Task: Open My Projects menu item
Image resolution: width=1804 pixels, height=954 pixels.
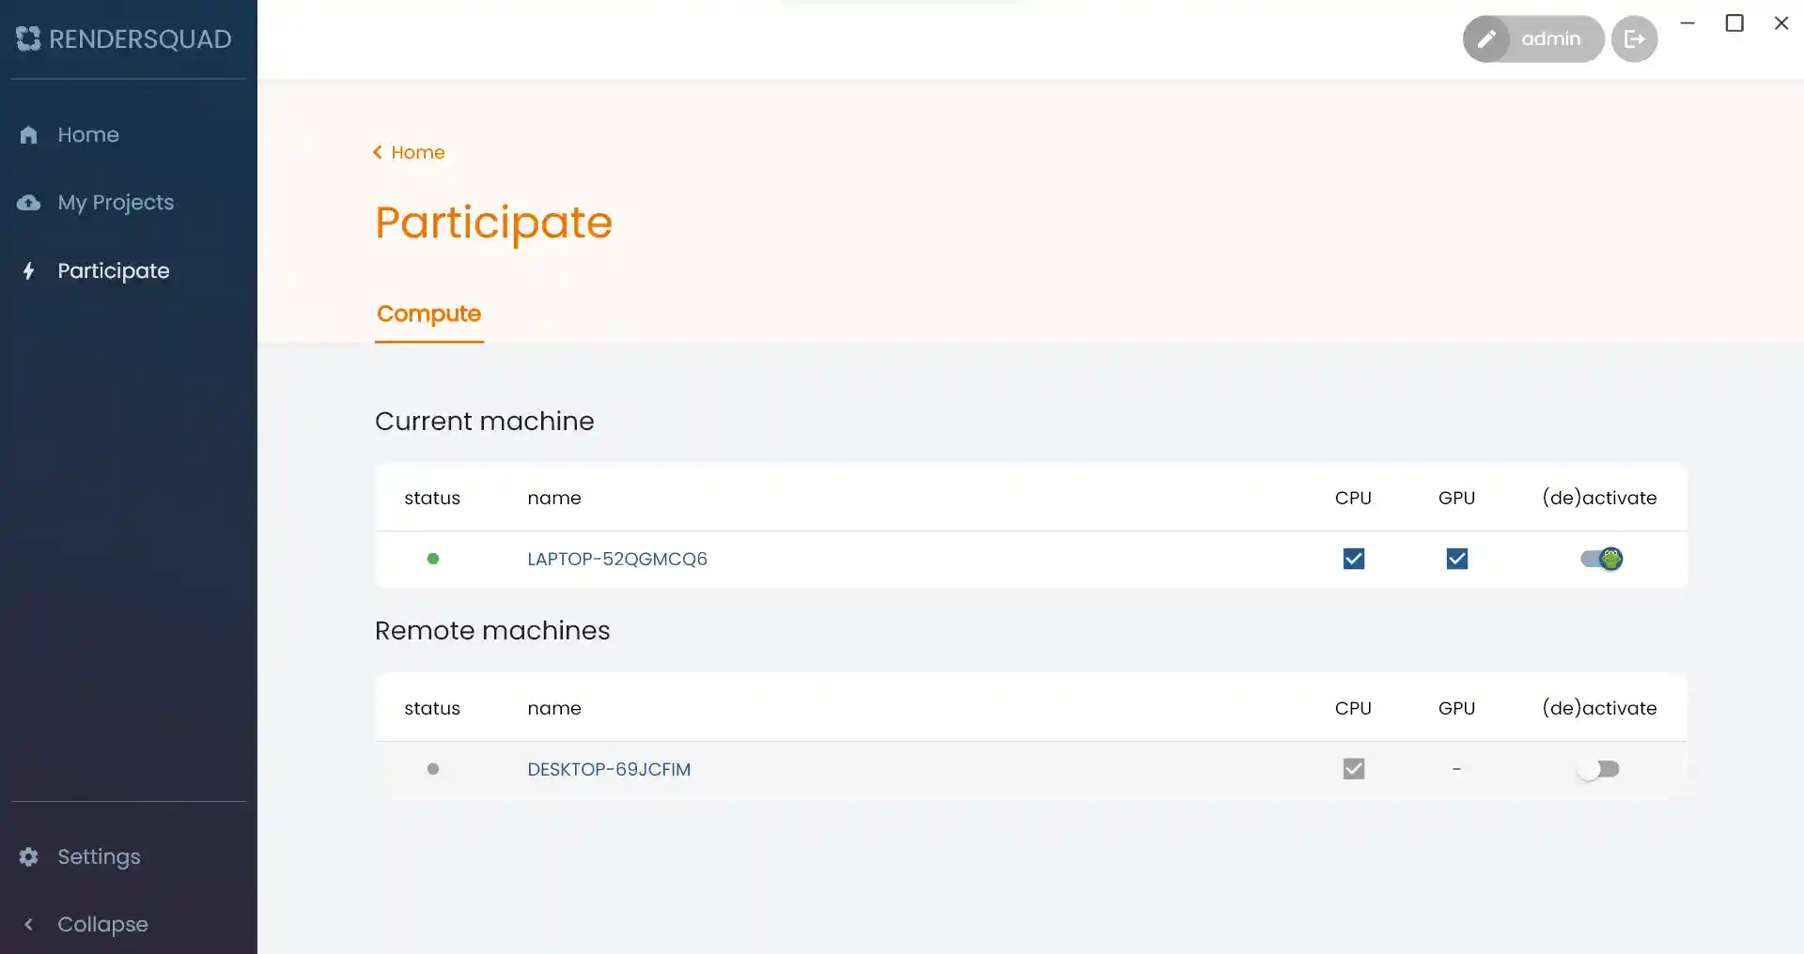Action: (x=116, y=203)
